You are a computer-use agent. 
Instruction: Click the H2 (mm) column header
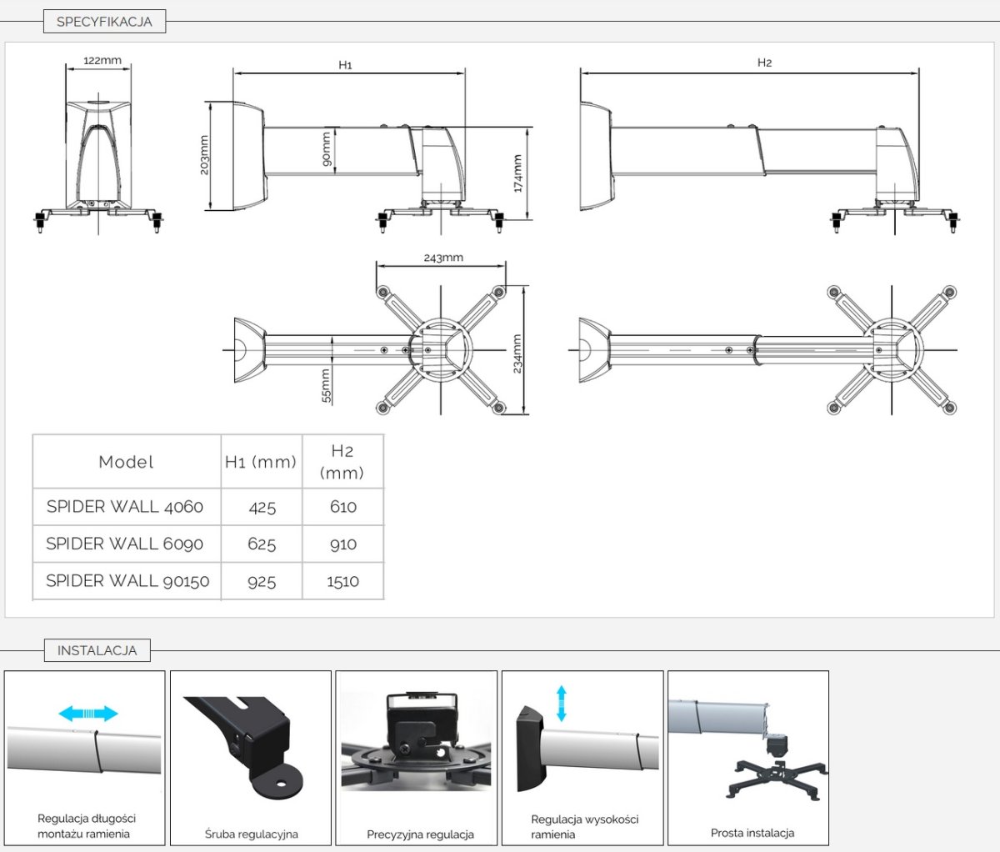point(342,462)
